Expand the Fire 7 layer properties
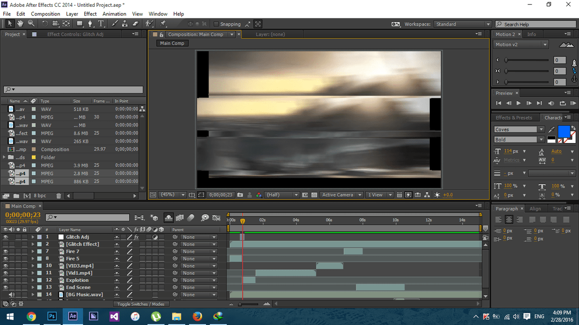The image size is (579, 325). pyautogui.click(x=33, y=251)
